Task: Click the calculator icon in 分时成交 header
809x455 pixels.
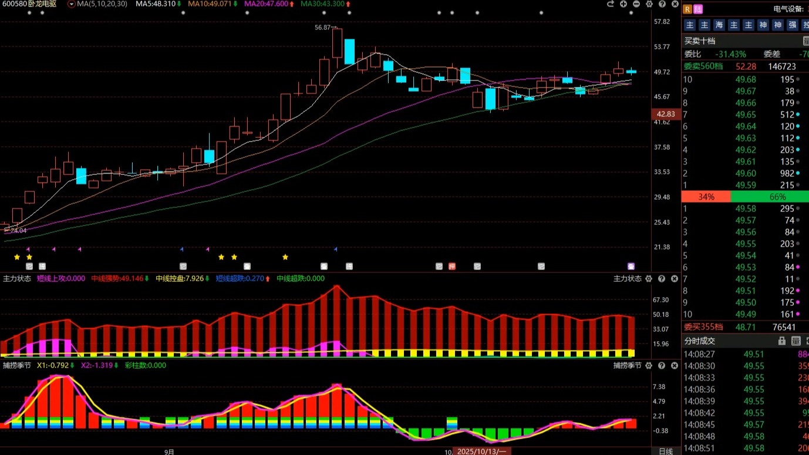Action: coord(795,341)
